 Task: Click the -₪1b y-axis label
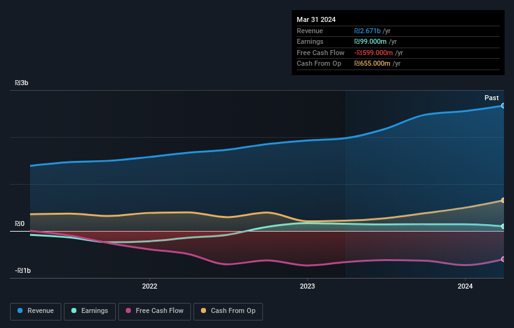[23, 270]
